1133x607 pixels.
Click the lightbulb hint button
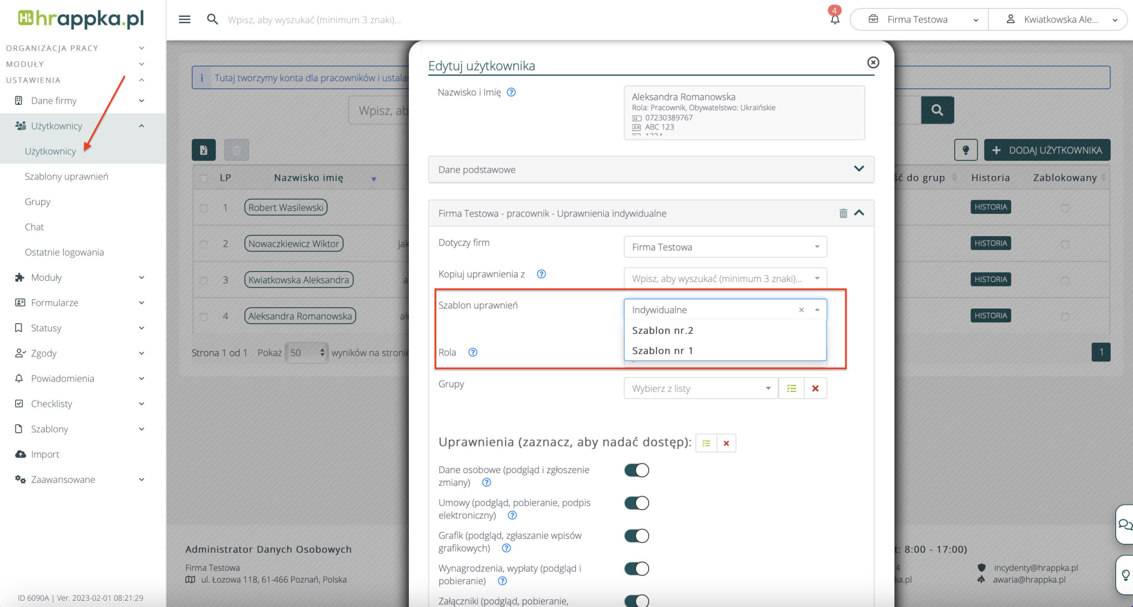(x=966, y=150)
